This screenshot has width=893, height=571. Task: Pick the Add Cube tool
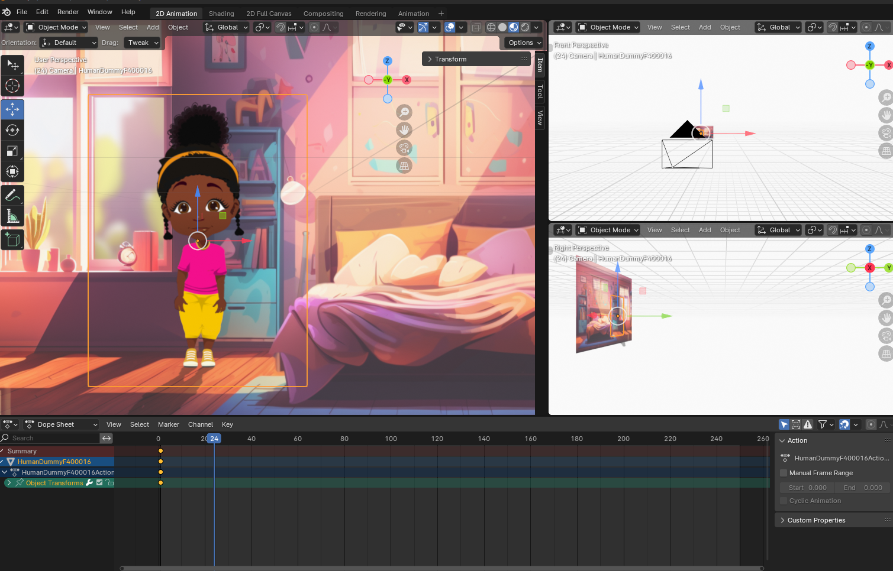[x=12, y=240]
